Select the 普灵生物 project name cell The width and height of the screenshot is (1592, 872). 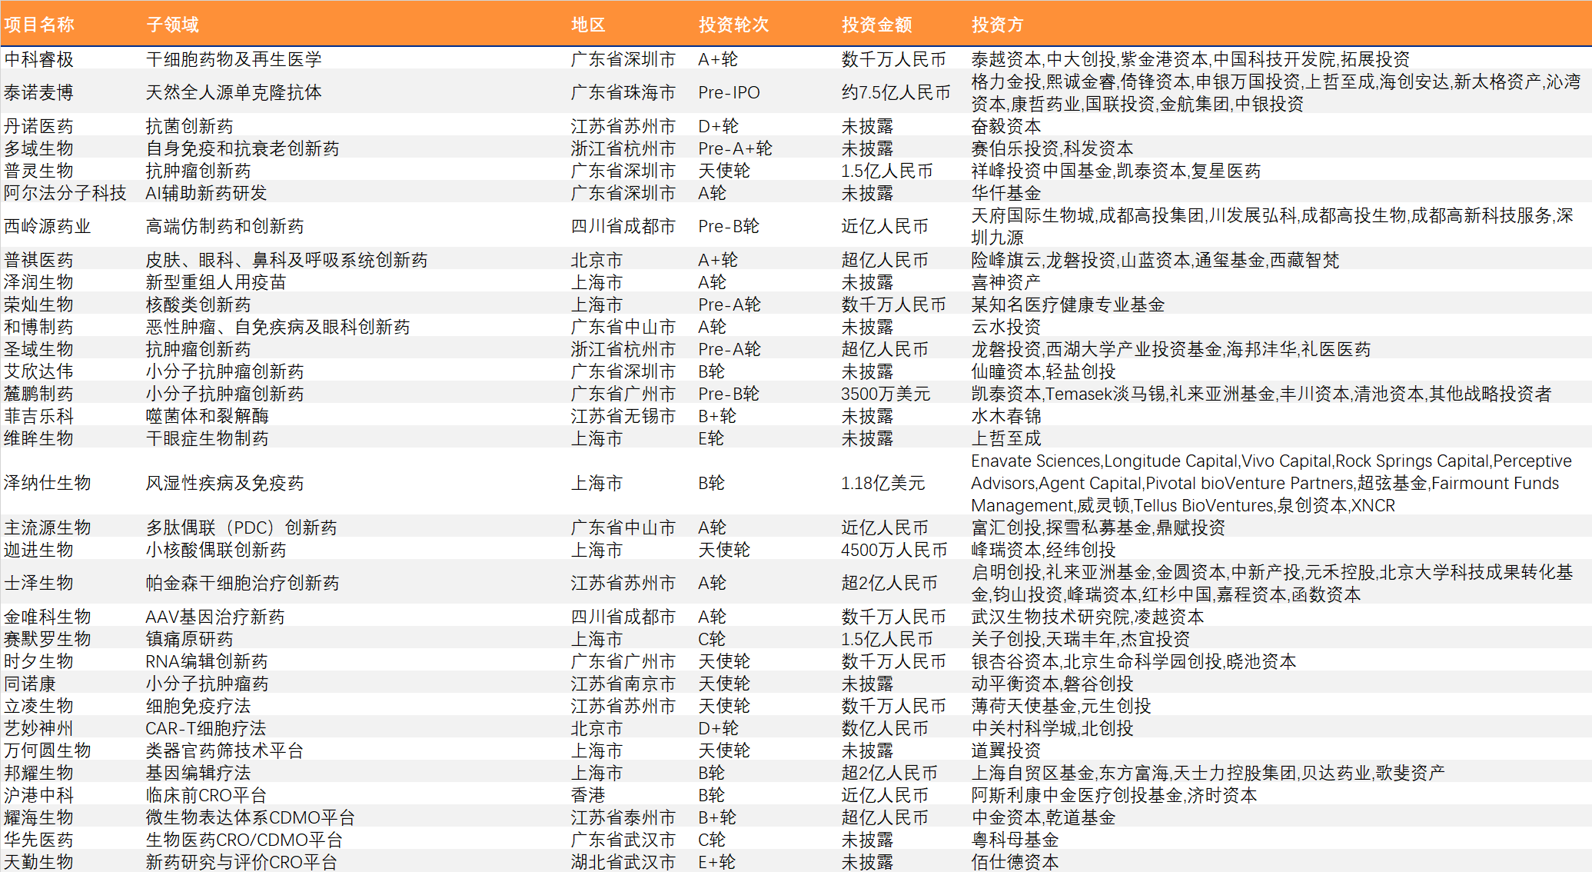pos(39,171)
